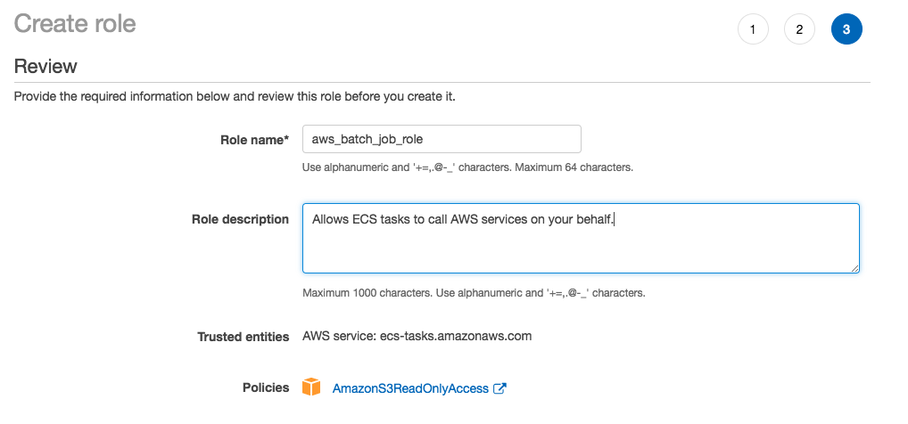The image size is (908, 424).
Task: Open the AmazonS3ReadOnlyAccess policy link
Action: click(x=410, y=388)
